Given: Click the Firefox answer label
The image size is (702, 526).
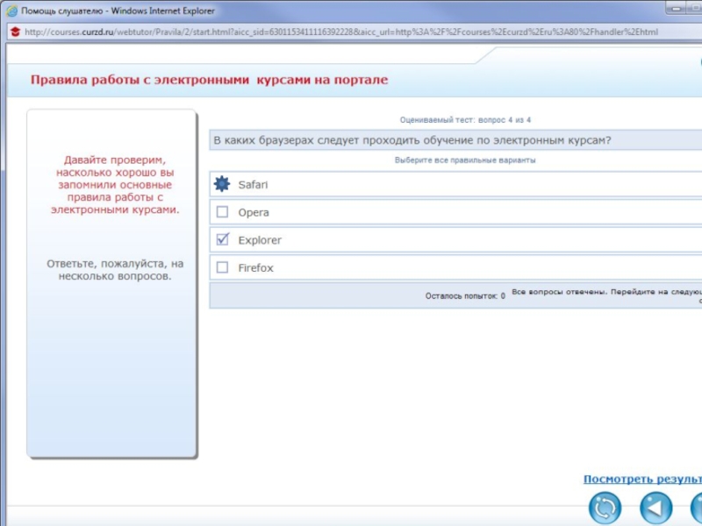Looking at the screenshot, I should point(255,268).
